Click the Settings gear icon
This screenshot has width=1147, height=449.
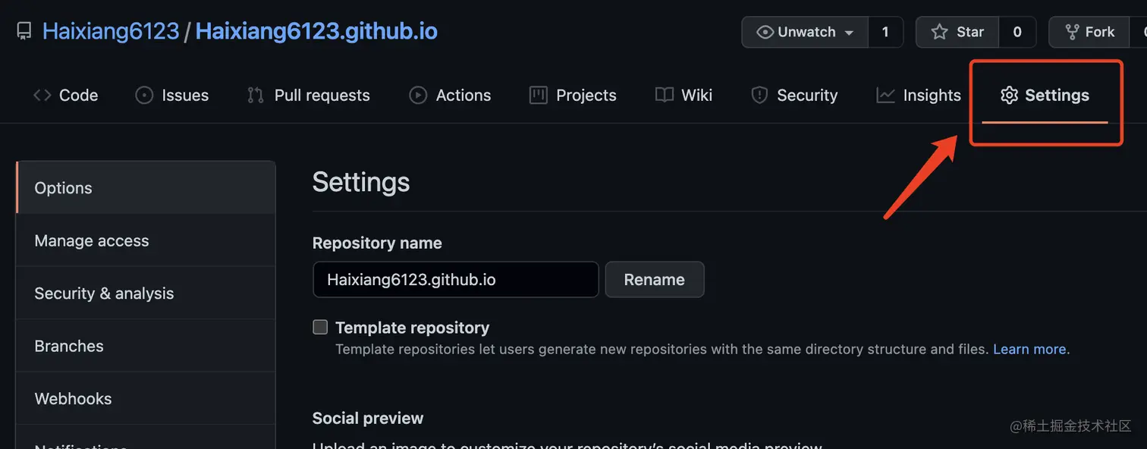1009,95
